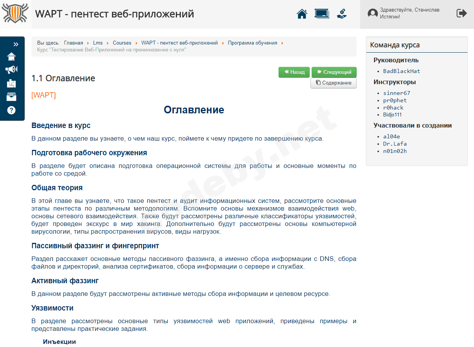
Task: Select contributor name n01n02h
Action: [395, 151]
